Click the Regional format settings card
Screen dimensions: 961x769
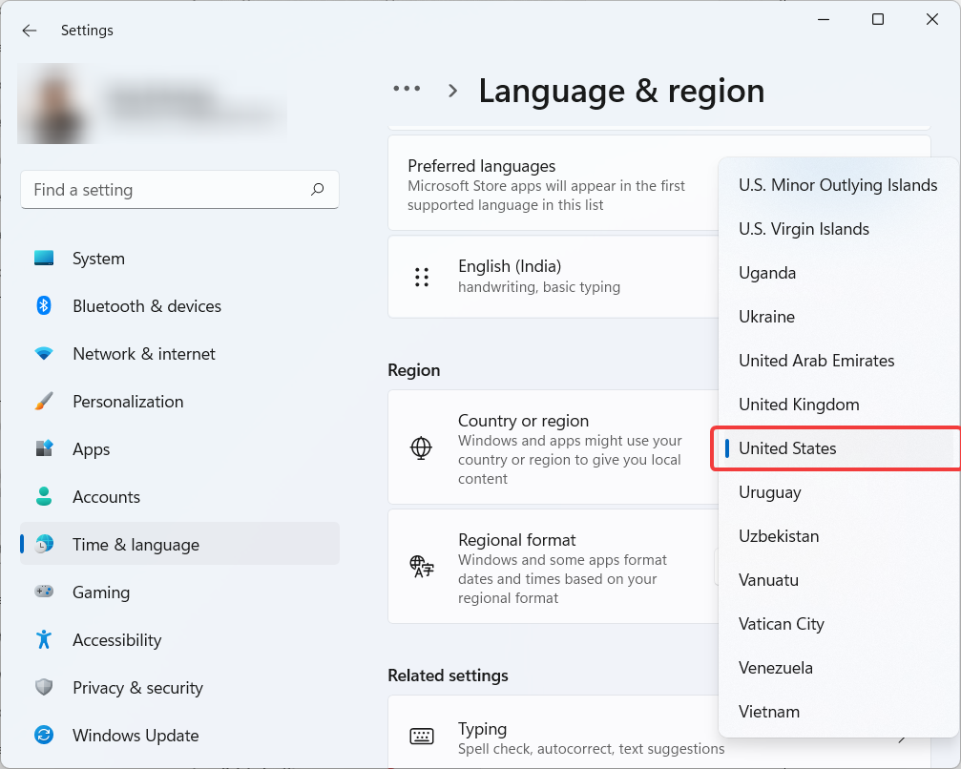554,567
